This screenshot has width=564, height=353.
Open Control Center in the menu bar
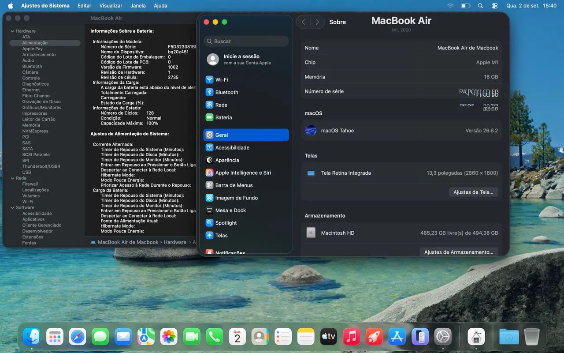pyautogui.click(x=495, y=6)
